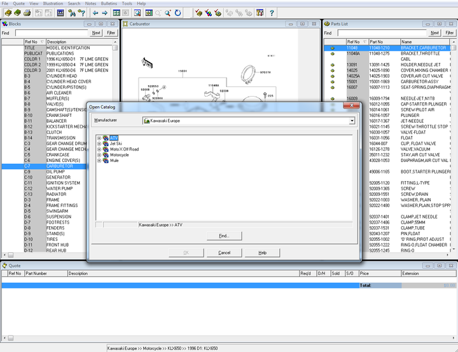Click the Blocks Ref No column sort arrow
The height and width of the screenshot is (352, 458).
(42, 42)
